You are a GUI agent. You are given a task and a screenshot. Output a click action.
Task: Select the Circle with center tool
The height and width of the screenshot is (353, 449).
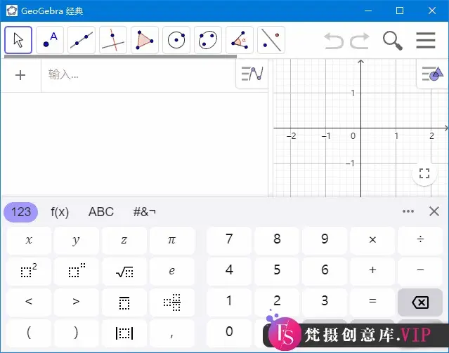176,40
